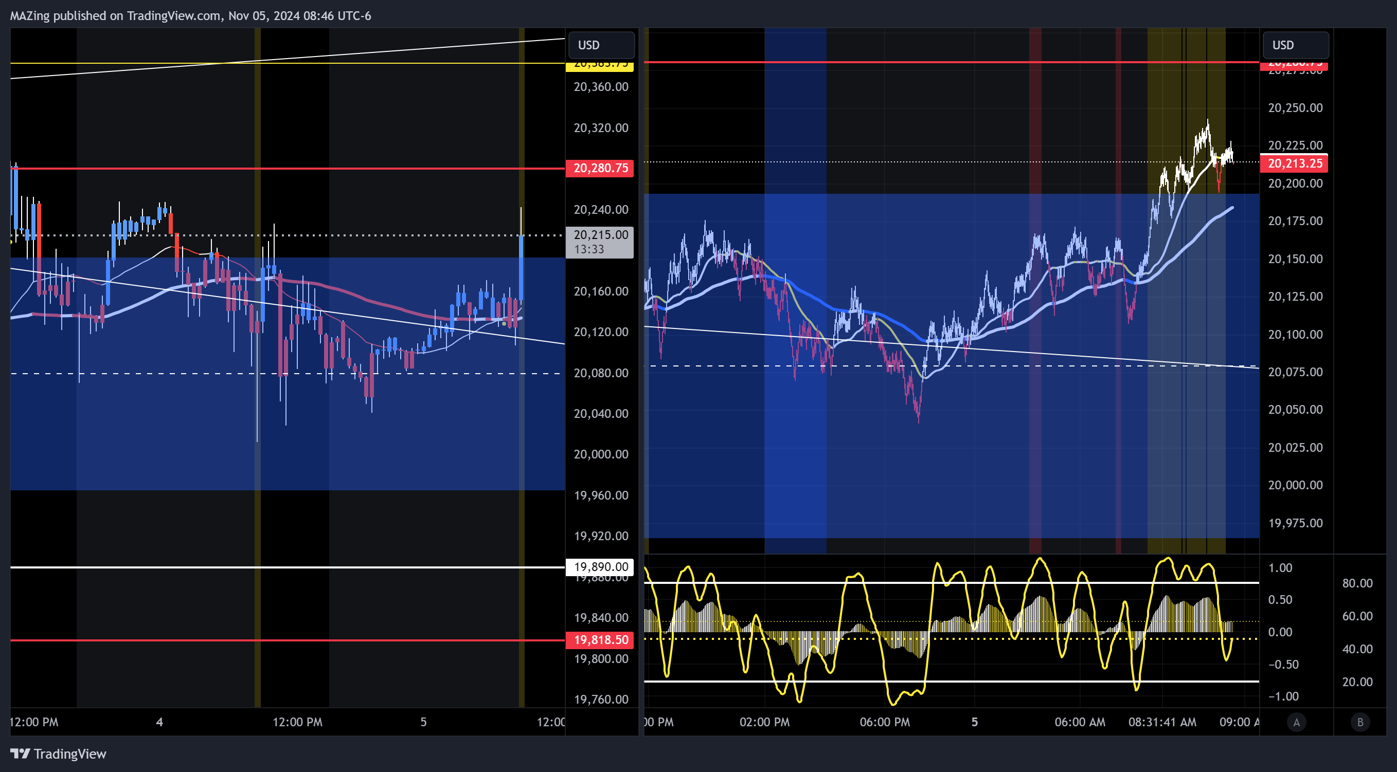Click the red 19,818.50 price label
Screen dimensions: 1397x772
point(600,640)
